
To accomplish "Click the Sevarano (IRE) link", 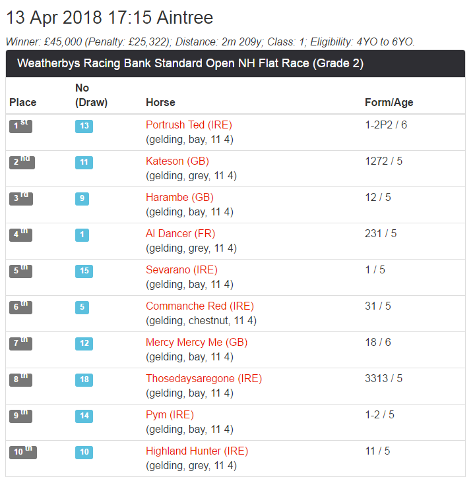I will tap(181, 270).
